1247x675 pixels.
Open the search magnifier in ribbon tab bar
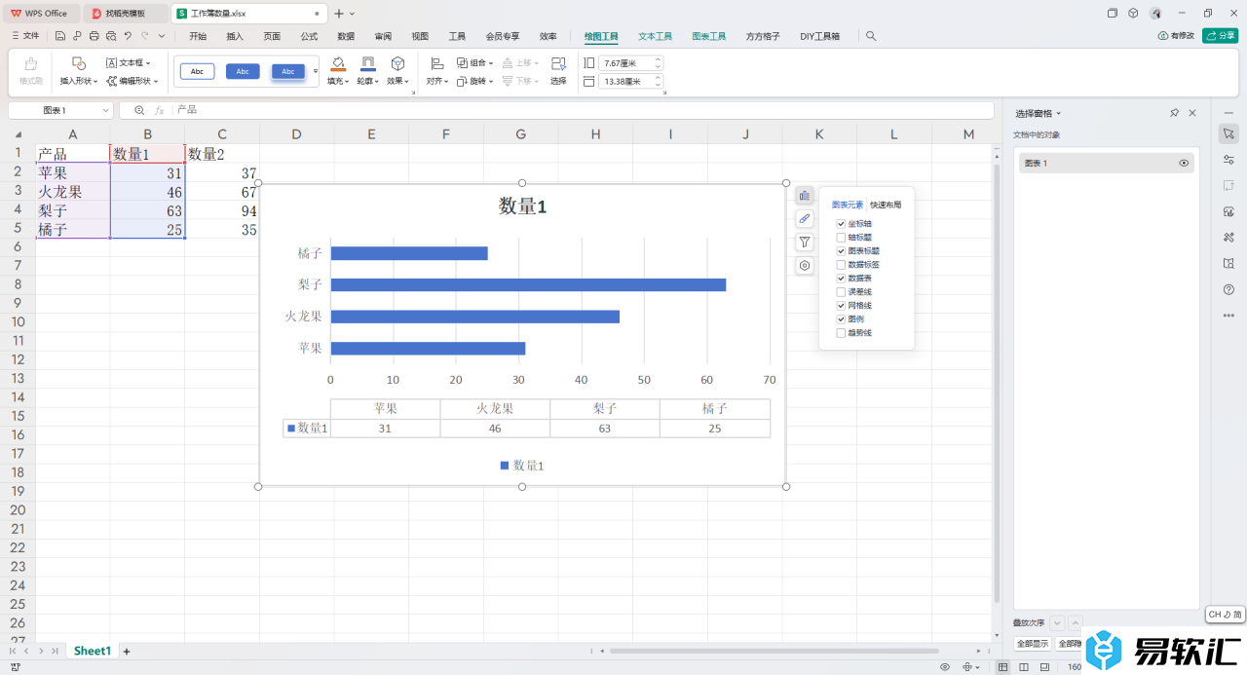871,36
